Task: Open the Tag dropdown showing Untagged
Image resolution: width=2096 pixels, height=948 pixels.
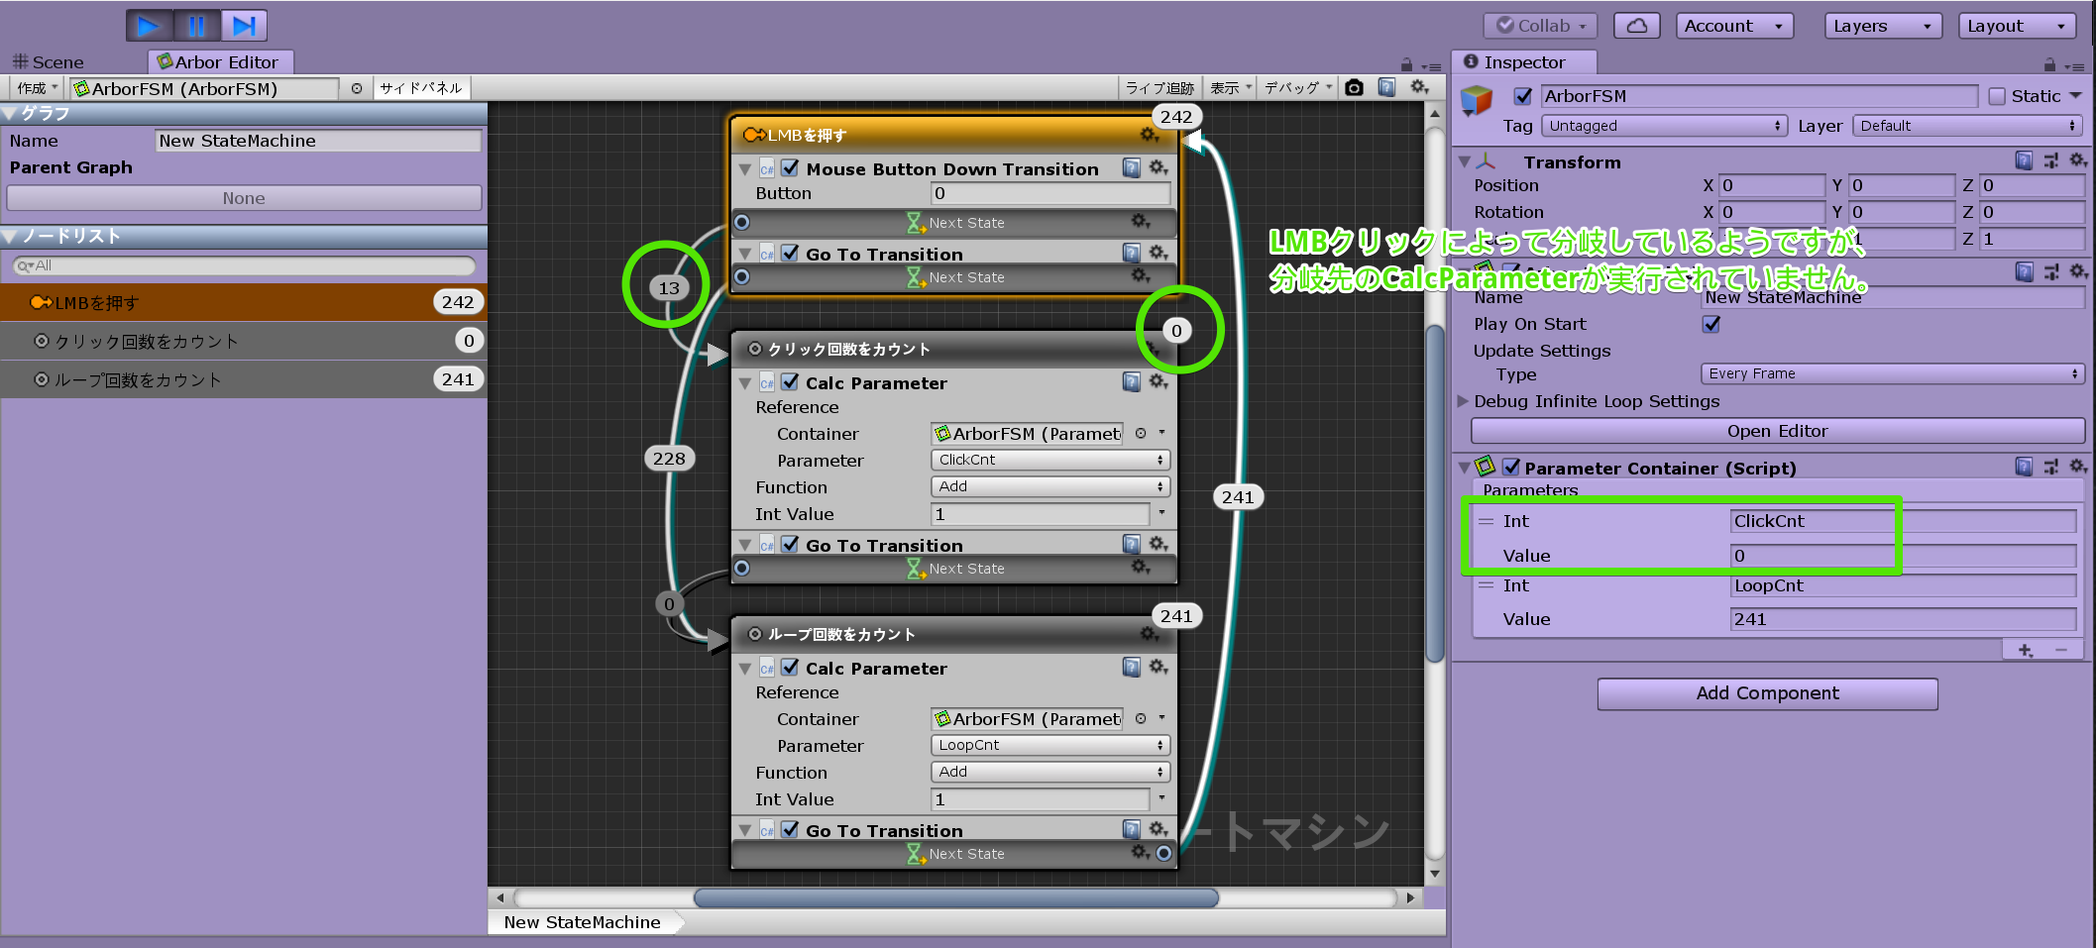Action: click(1664, 126)
